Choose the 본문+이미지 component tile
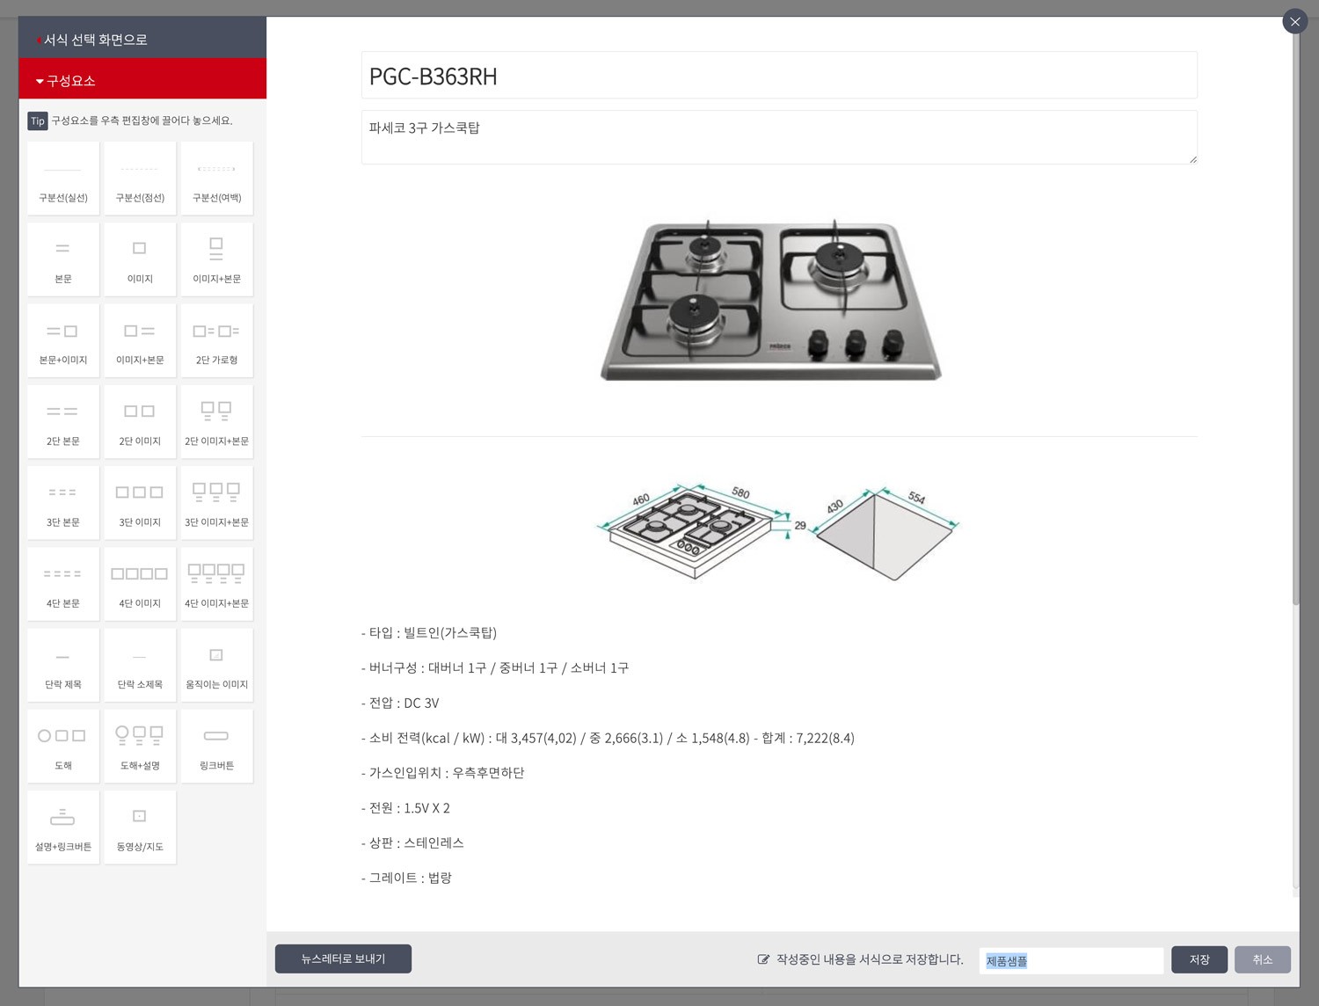The height and width of the screenshot is (1006, 1319). pyautogui.click(x=63, y=340)
